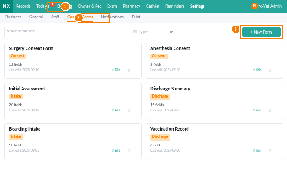Switch to the General settings tab
This screenshot has height=179, width=287.
[x=36, y=17]
